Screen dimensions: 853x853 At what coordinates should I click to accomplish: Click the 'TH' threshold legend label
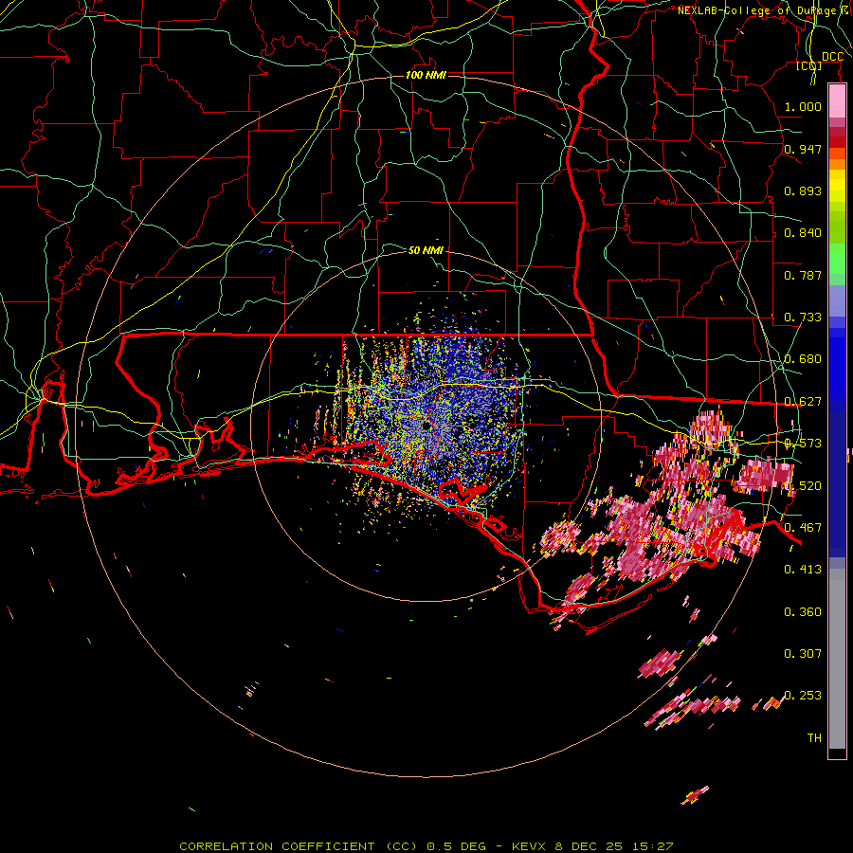(814, 738)
